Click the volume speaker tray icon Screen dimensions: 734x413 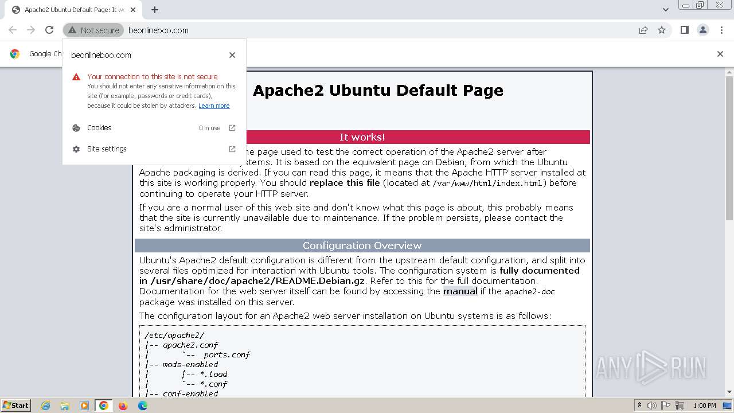coord(653,406)
